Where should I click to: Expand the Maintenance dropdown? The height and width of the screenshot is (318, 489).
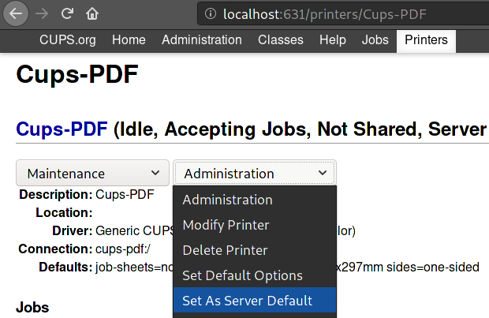[x=92, y=173]
